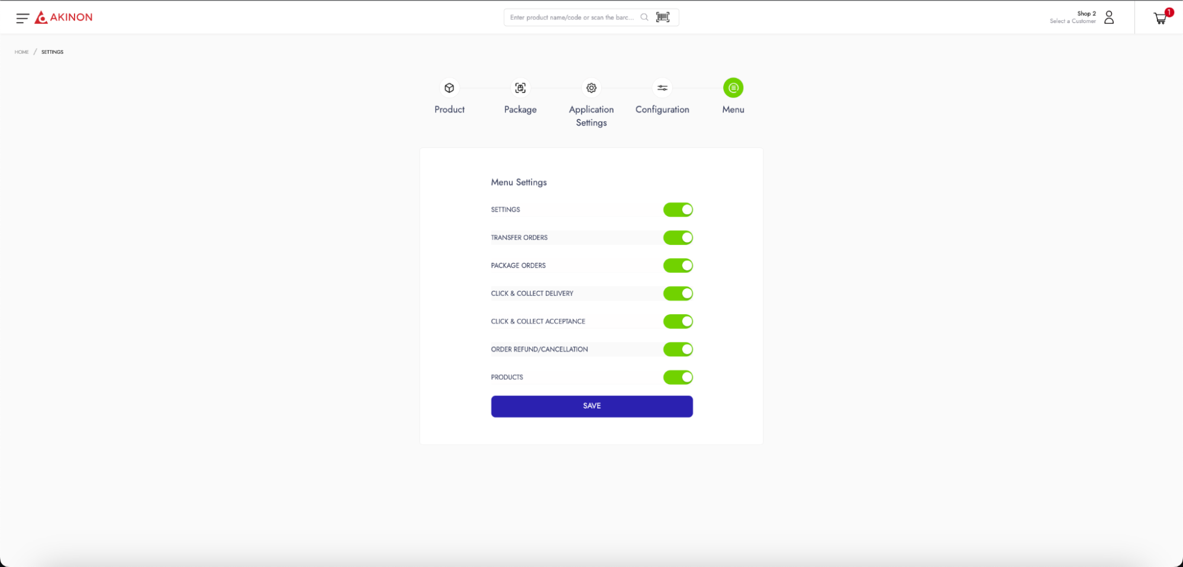Go to the Configuration sliders step
1183x567 pixels.
[662, 88]
